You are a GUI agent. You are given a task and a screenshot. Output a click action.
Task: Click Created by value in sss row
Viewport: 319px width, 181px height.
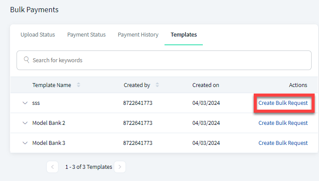tap(138, 103)
